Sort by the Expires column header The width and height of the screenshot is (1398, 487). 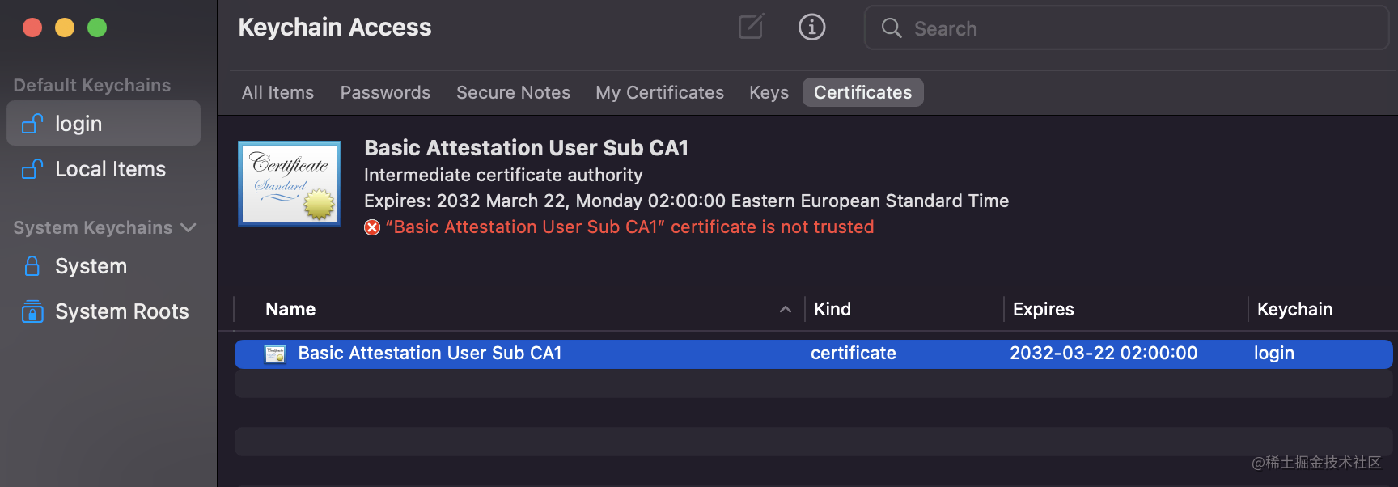pos(1043,309)
